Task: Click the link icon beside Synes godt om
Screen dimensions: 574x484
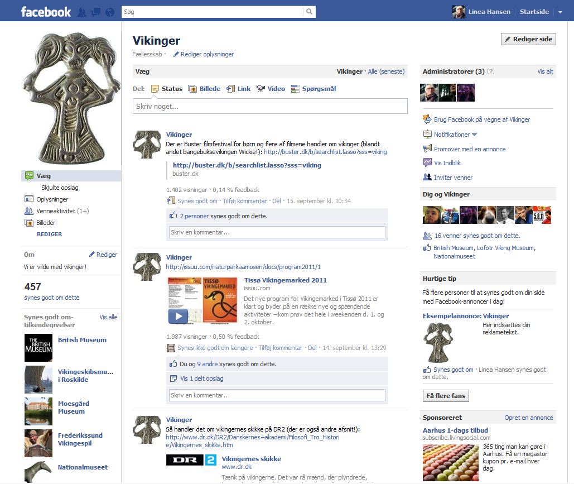Action: coord(171,200)
